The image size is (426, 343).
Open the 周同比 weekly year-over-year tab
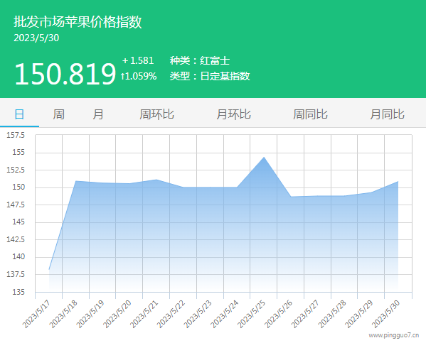pyautogui.click(x=310, y=114)
